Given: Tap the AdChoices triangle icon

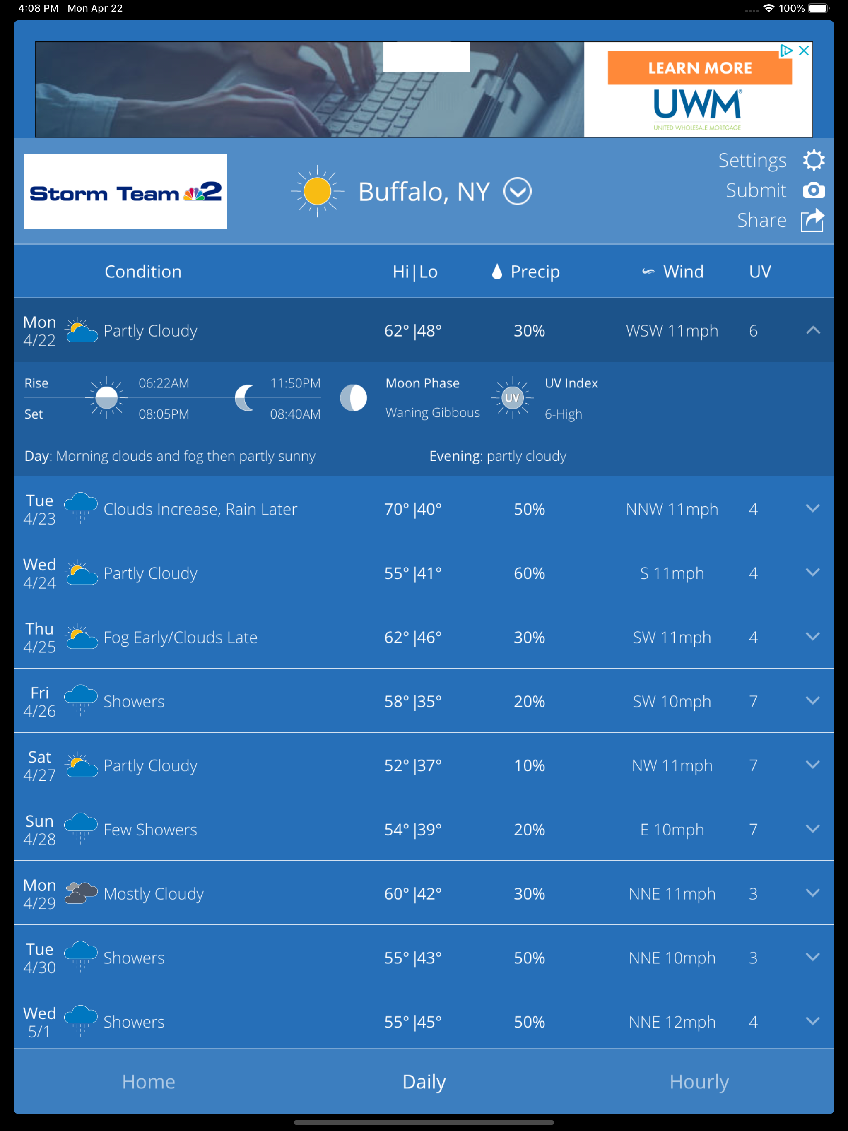Looking at the screenshot, I should click(x=786, y=51).
